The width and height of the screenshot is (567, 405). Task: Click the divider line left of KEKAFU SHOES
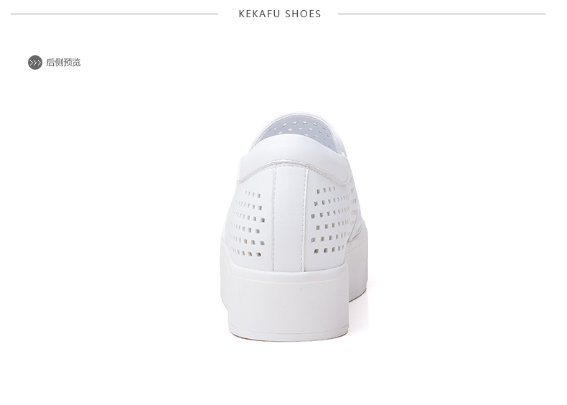[x=115, y=14]
